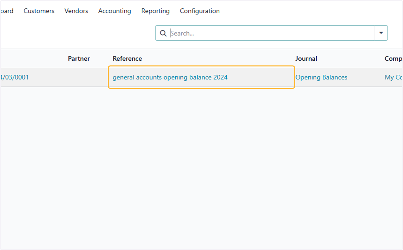Sort by the Partner column header

79,59
